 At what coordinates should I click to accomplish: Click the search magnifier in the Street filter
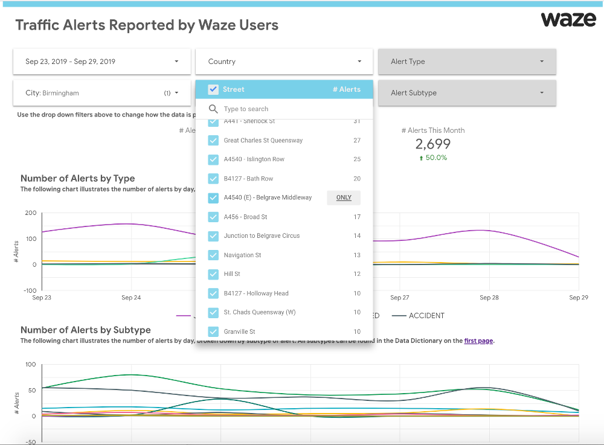tap(213, 109)
